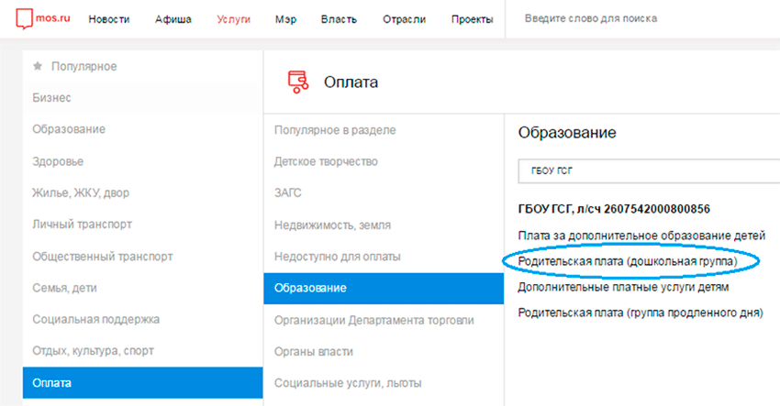Open the Новости top menu item
Screen dimensions: 780x406
click(109, 19)
